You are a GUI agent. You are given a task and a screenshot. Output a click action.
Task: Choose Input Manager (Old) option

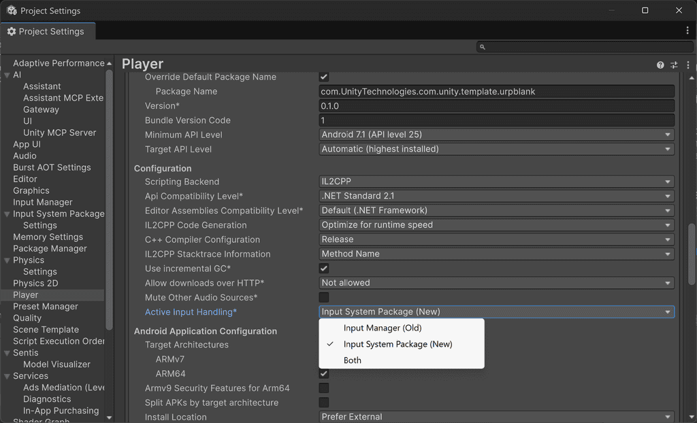click(x=402, y=328)
